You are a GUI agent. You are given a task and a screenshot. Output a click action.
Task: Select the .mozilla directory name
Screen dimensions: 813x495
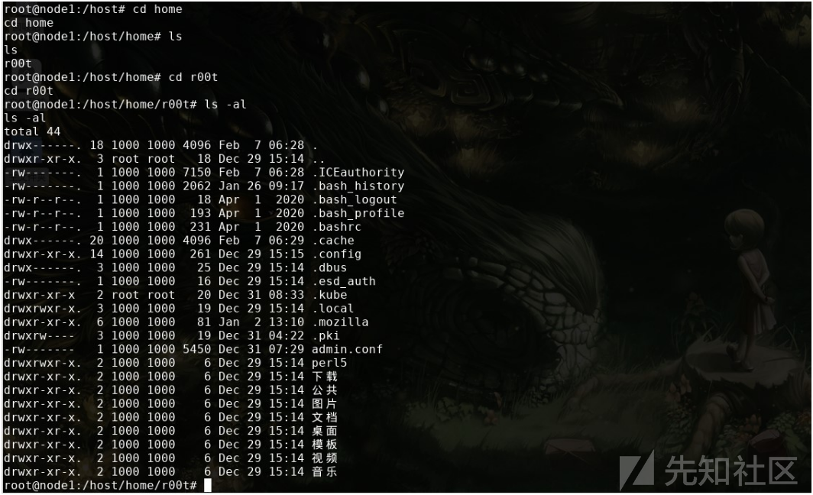340,322
